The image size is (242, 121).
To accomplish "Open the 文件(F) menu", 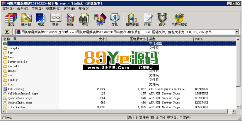I will (8, 8).
